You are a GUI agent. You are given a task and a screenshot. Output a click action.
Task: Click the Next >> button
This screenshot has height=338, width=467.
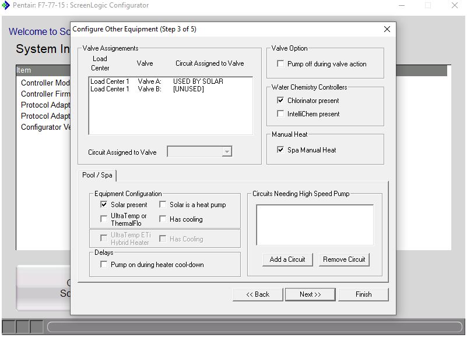tap(310, 294)
